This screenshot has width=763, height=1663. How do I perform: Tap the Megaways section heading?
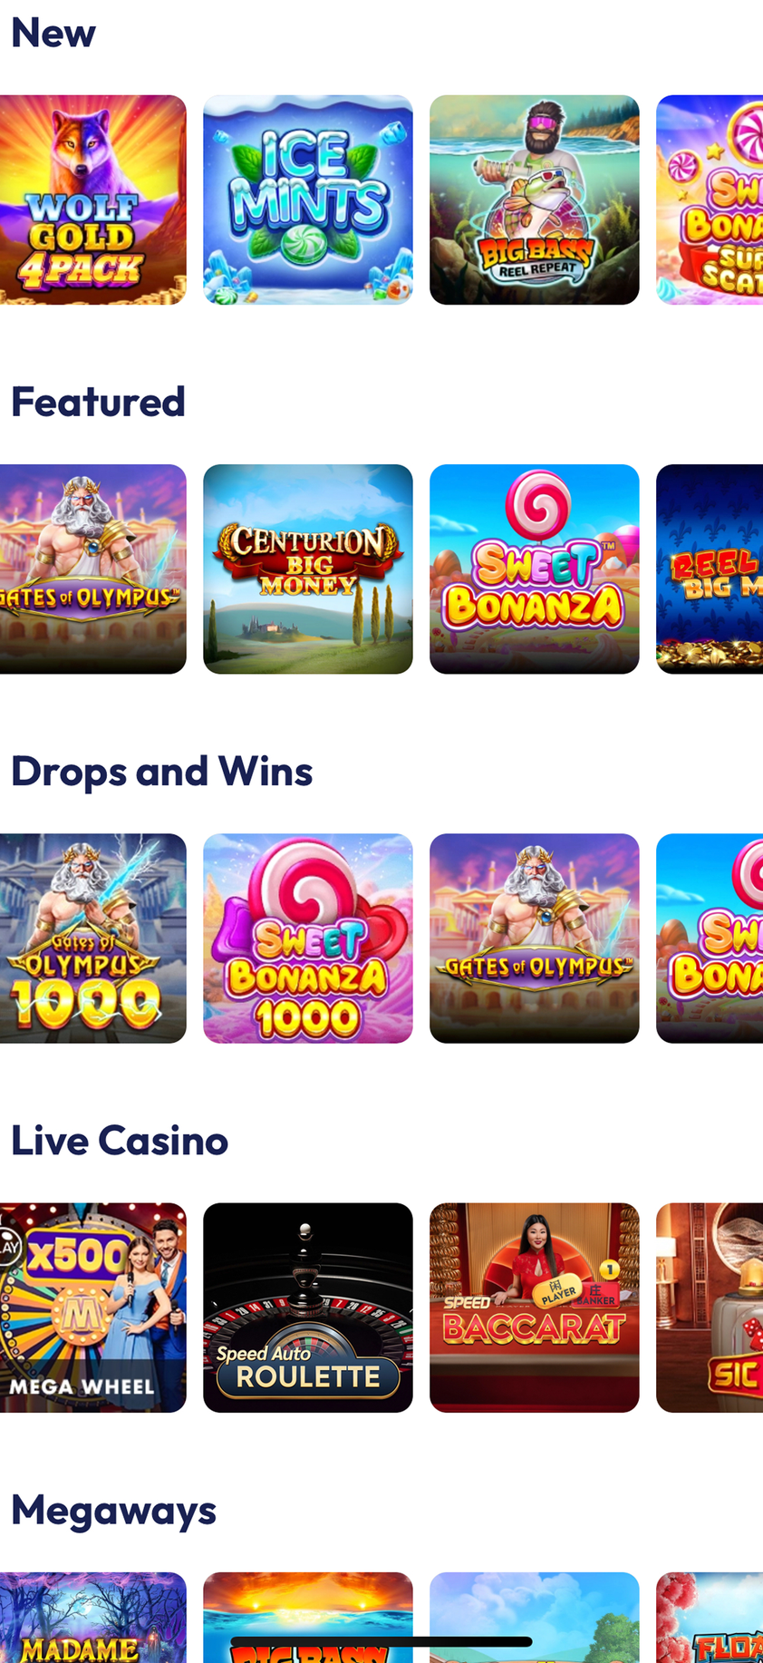click(x=114, y=1512)
